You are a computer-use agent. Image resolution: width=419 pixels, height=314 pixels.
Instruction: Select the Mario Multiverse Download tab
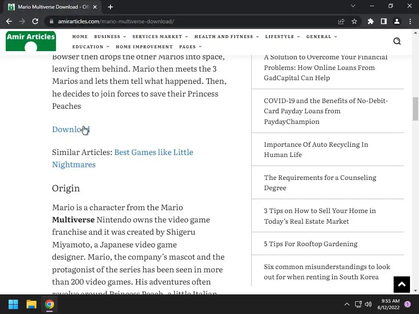tap(52, 7)
